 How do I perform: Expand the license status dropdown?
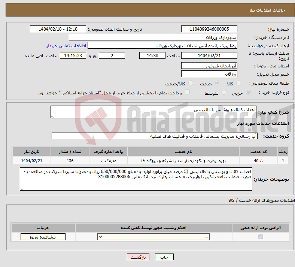tap(153, 237)
